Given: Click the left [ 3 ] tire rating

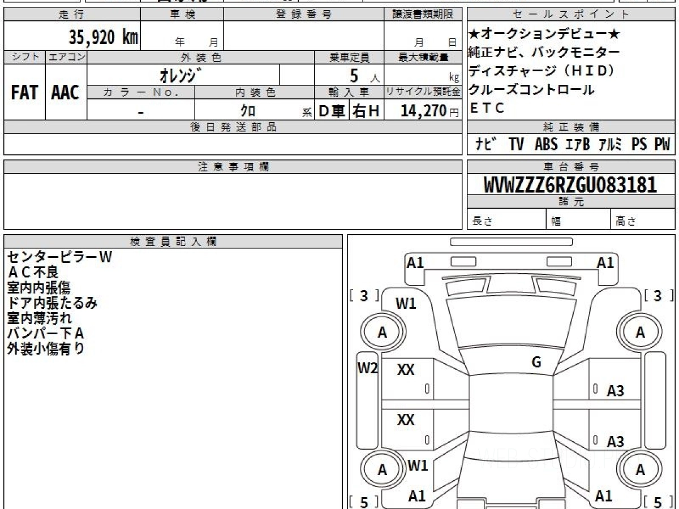Looking at the screenshot, I should coord(364,296).
